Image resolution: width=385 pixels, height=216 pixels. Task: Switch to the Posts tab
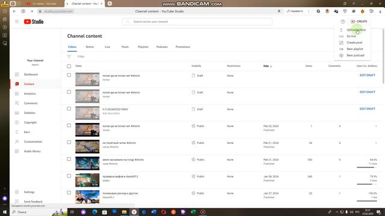125,47
